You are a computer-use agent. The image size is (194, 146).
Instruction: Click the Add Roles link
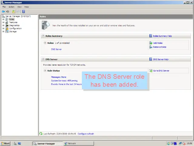158,43
